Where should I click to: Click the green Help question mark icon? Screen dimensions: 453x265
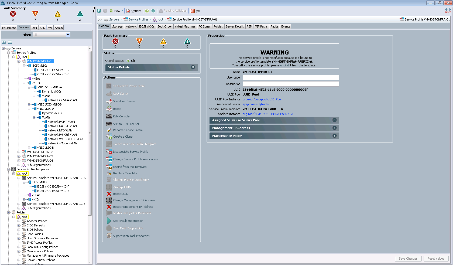147,11
